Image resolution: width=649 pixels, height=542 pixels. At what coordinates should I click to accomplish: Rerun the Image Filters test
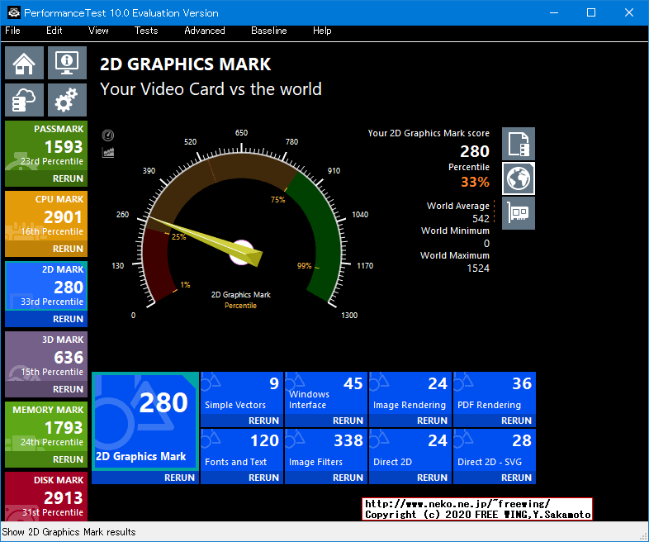(348, 478)
